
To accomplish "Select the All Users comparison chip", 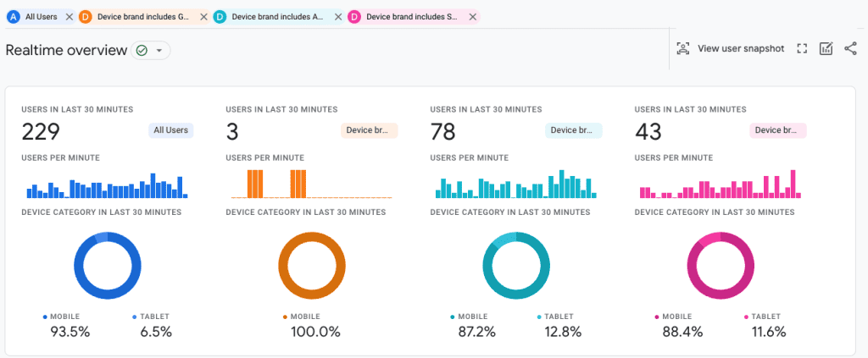I will pyautogui.click(x=41, y=17).
